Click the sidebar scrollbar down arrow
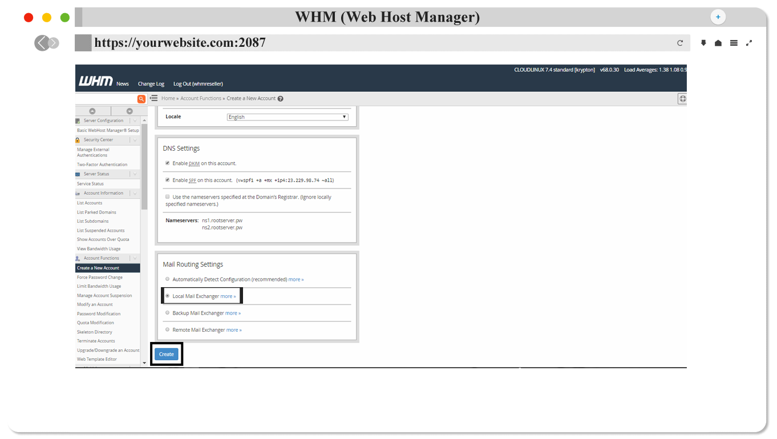 click(144, 363)
